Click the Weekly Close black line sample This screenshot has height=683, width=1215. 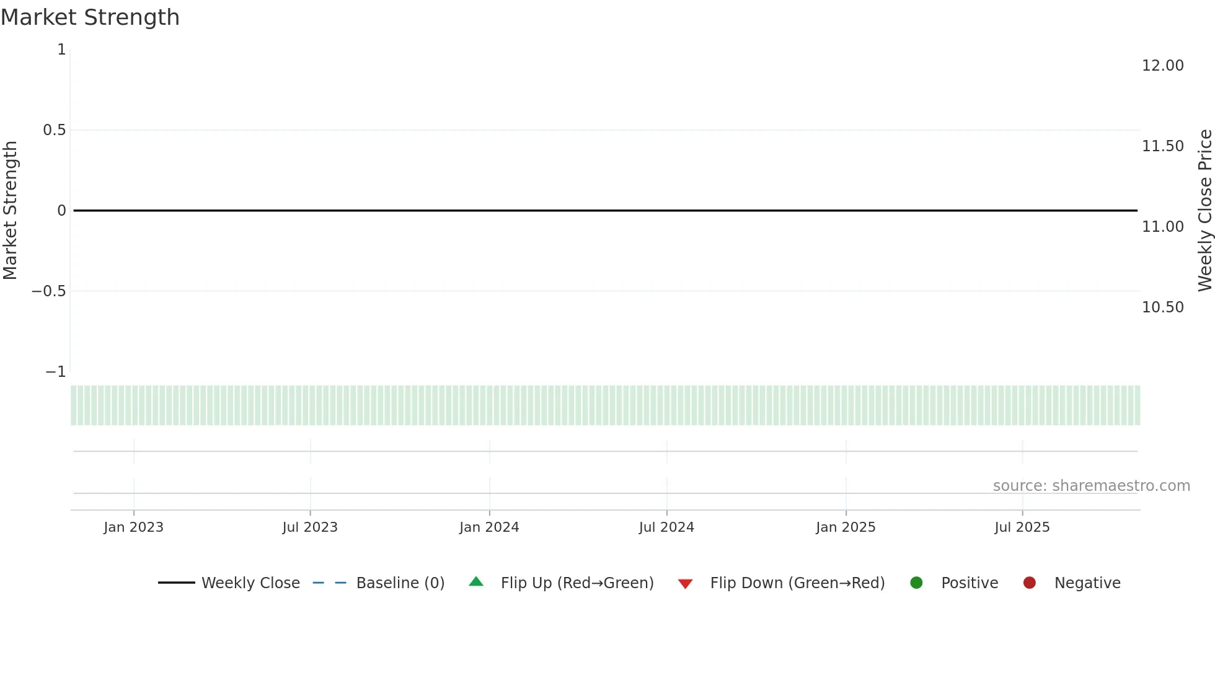[177, 583]
